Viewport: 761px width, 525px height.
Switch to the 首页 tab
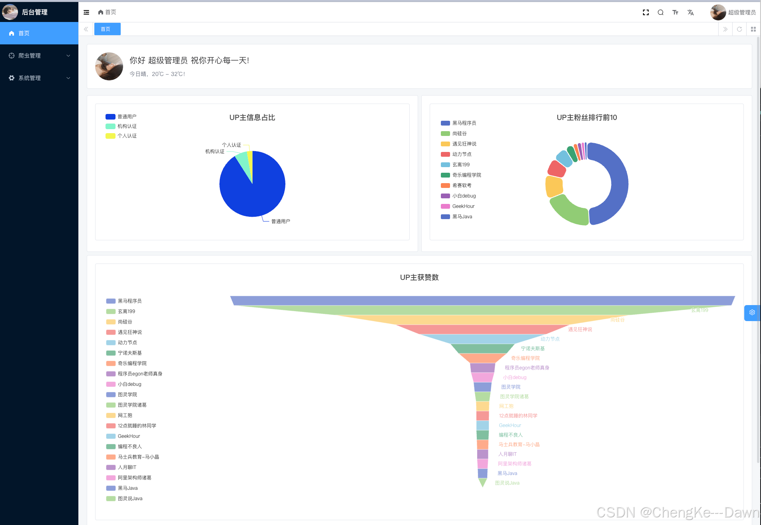(107, 29)
